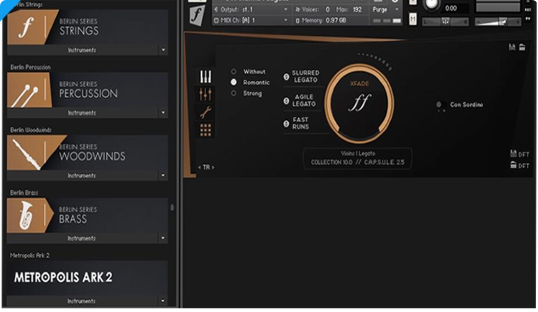Image resolution: width=538 pixels, height=312 pixels.
Task: Click the MIDI channel plug icon
Action: [x=216, y=21]
